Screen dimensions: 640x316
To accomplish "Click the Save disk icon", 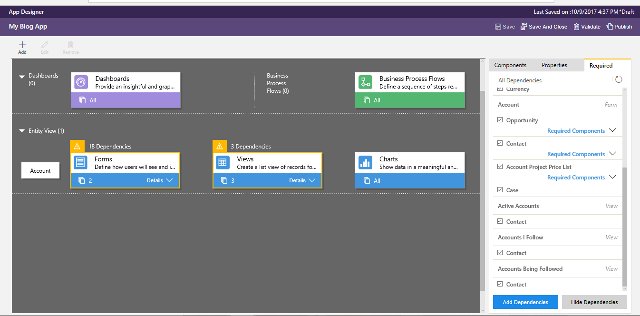I will (x=498, y=27).
